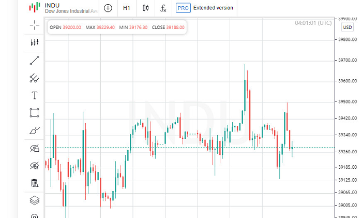The image size is (362, 218).
Task: Click the INDU candlestick logo icon
Action: [x=35, y=7]
